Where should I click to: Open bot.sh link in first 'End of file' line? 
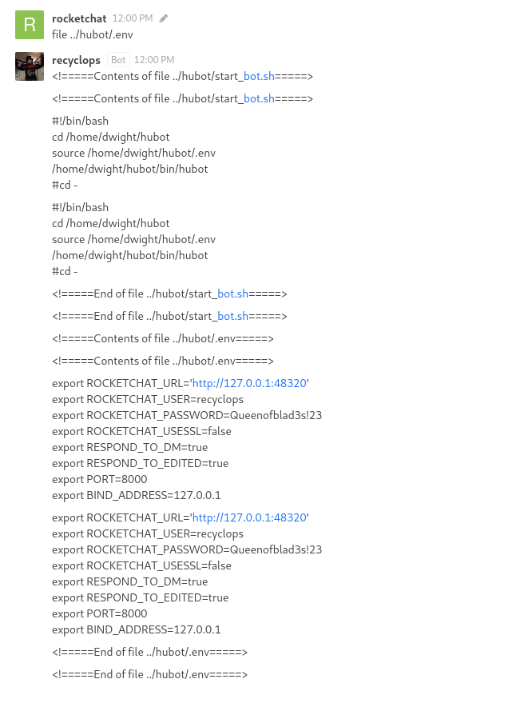click(x=232, y=294)
